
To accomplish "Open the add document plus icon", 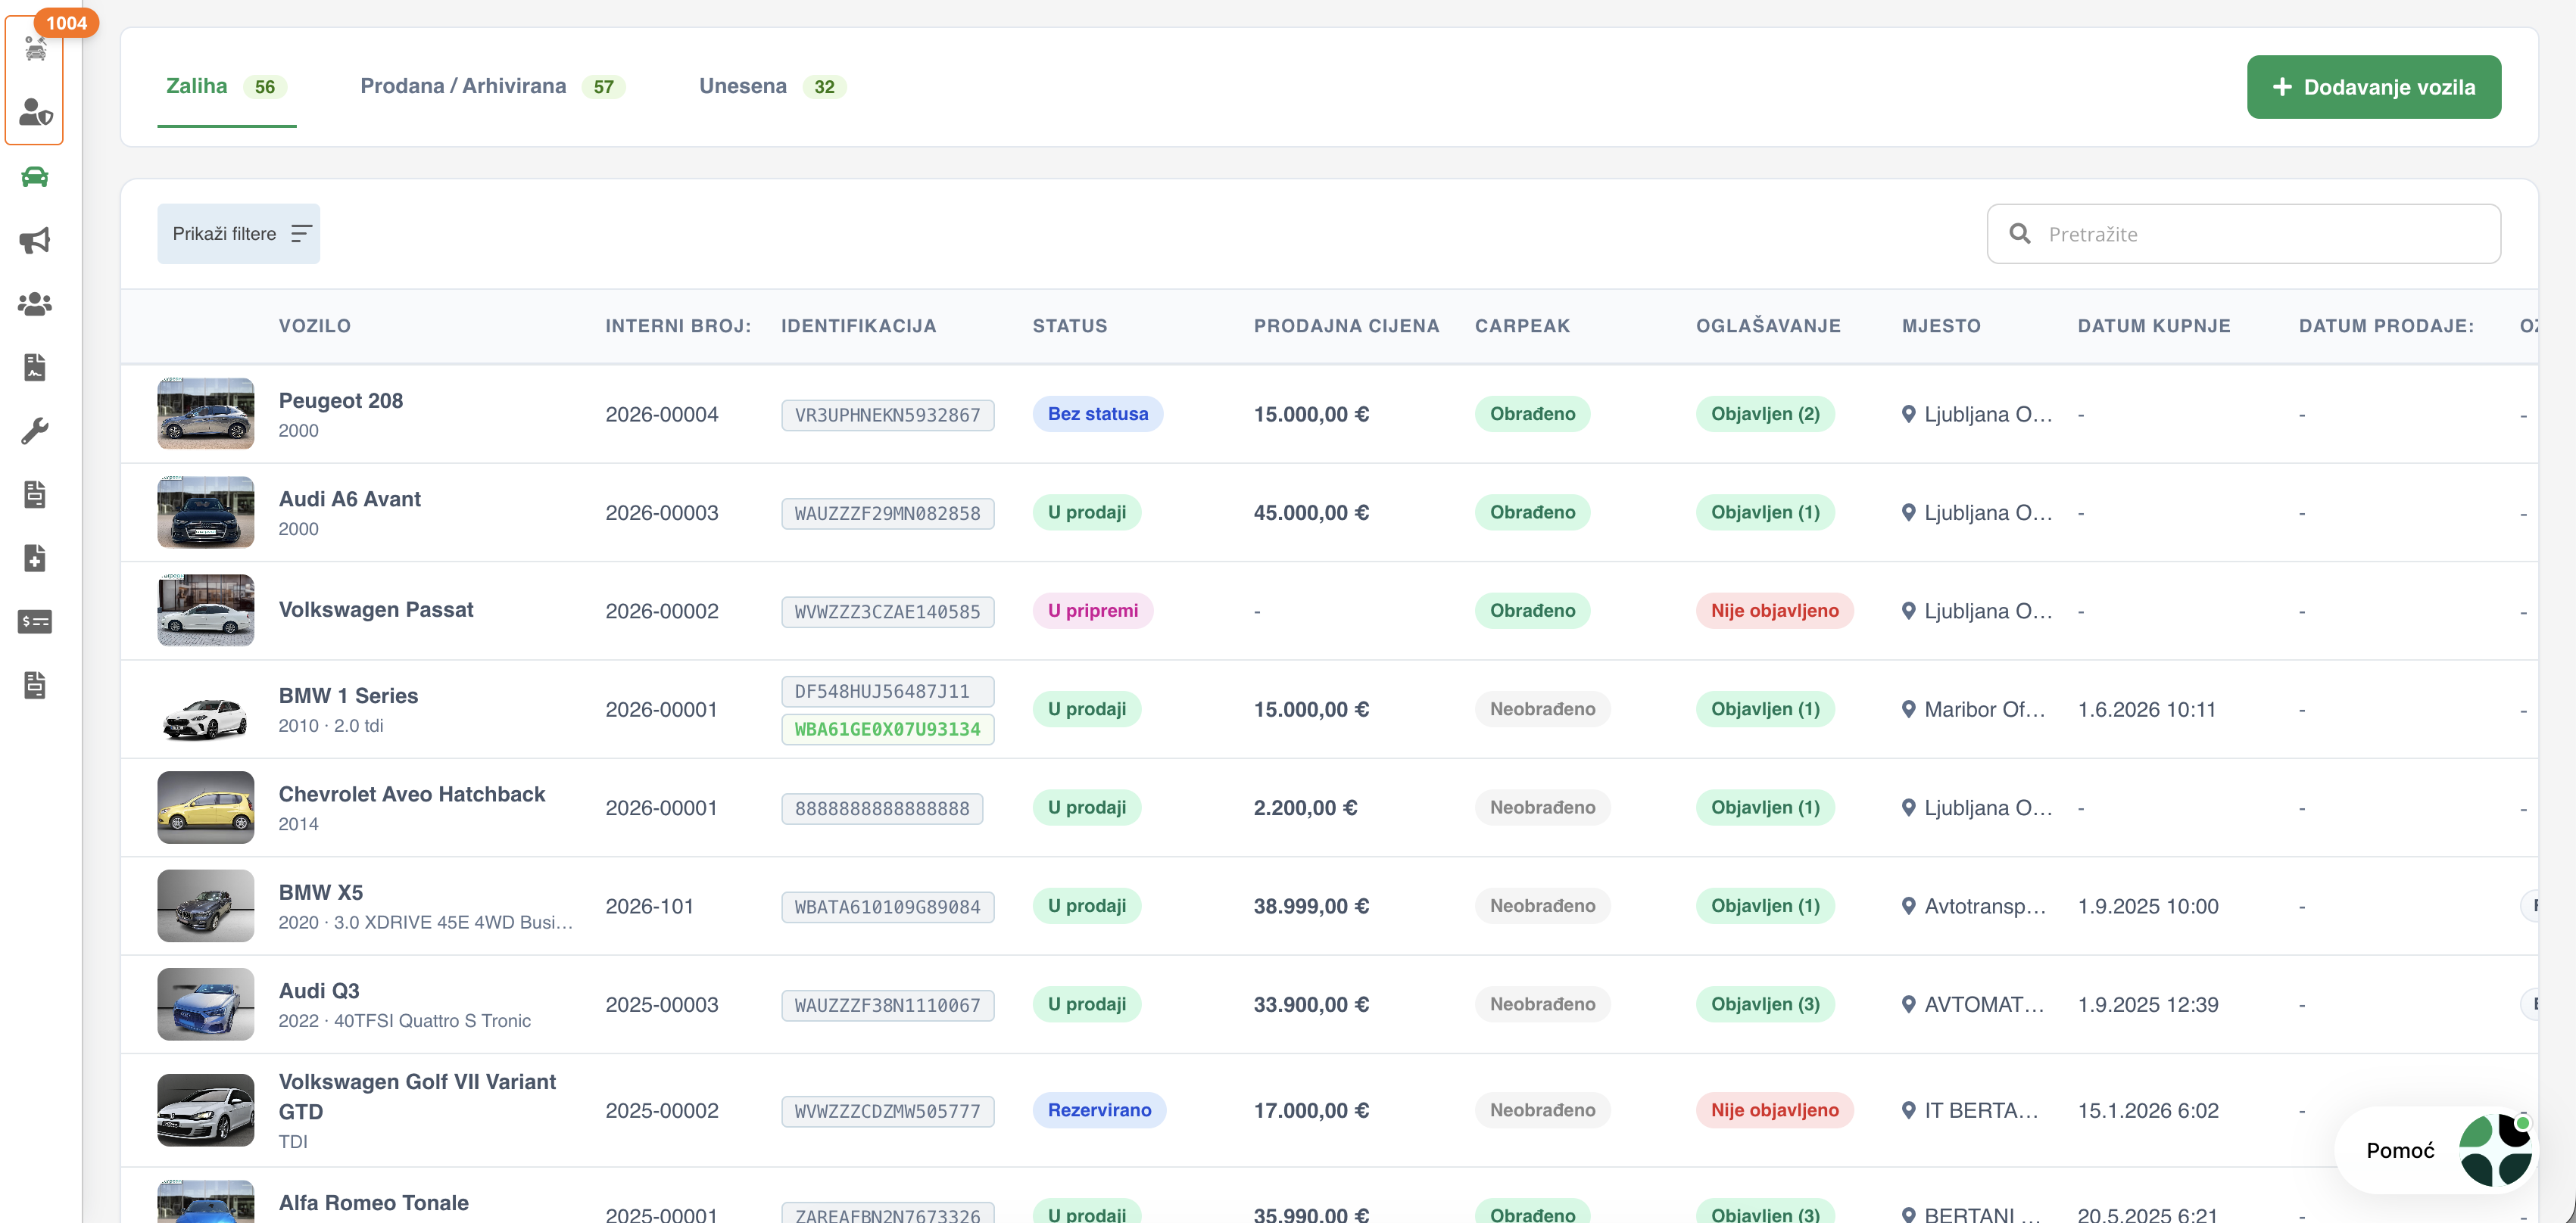I will 35,559.
